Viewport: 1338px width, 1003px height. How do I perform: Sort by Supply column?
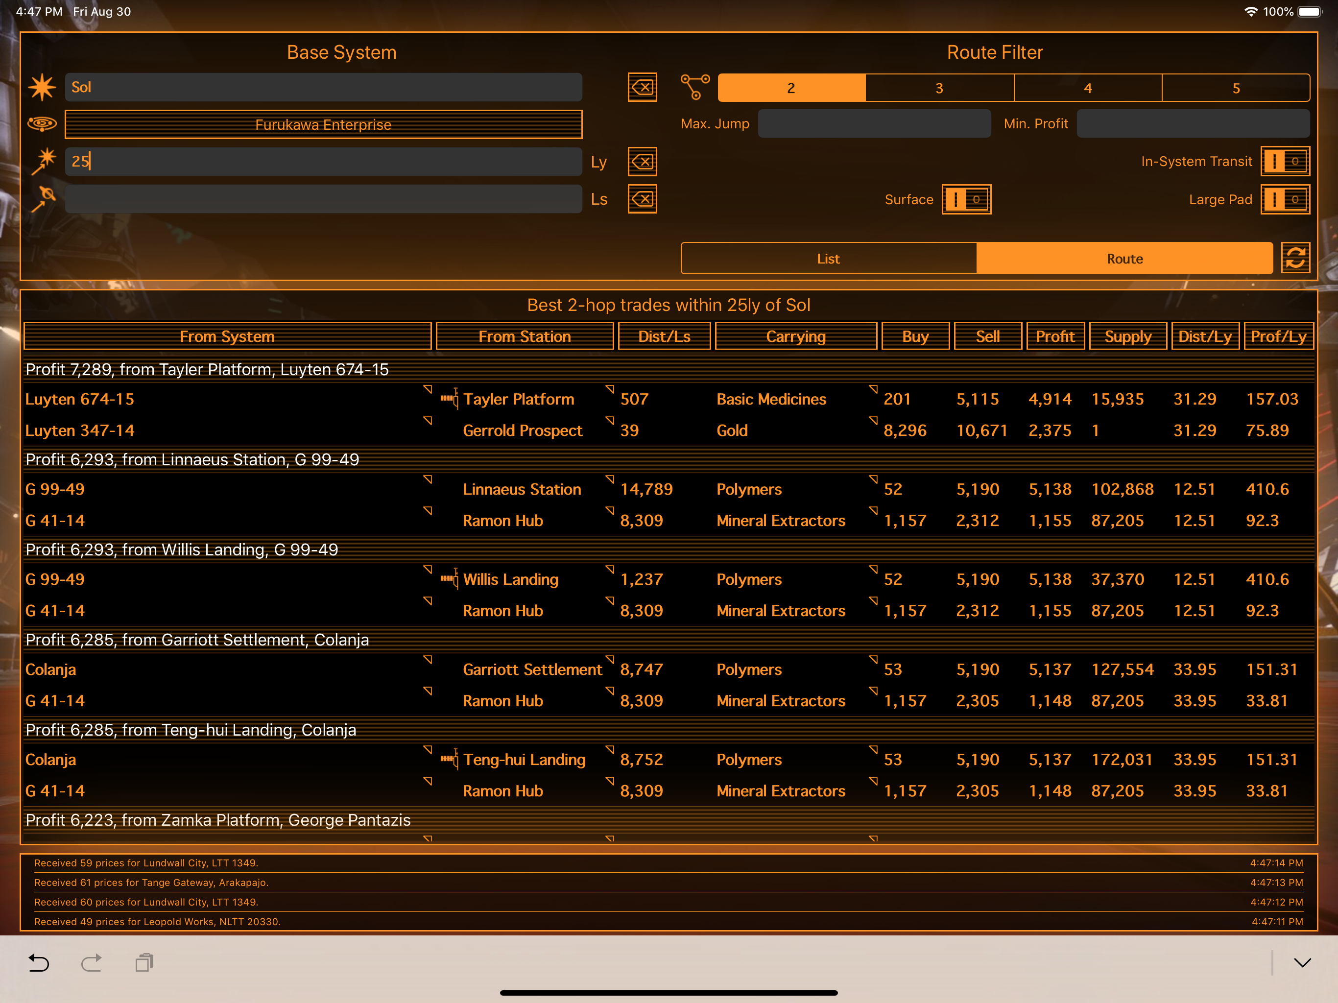(x=1127, y=336)
